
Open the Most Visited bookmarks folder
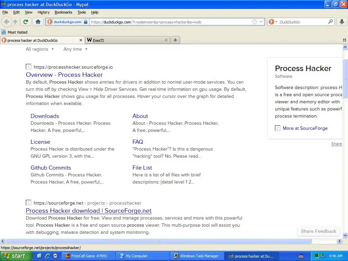pos(14,32)
